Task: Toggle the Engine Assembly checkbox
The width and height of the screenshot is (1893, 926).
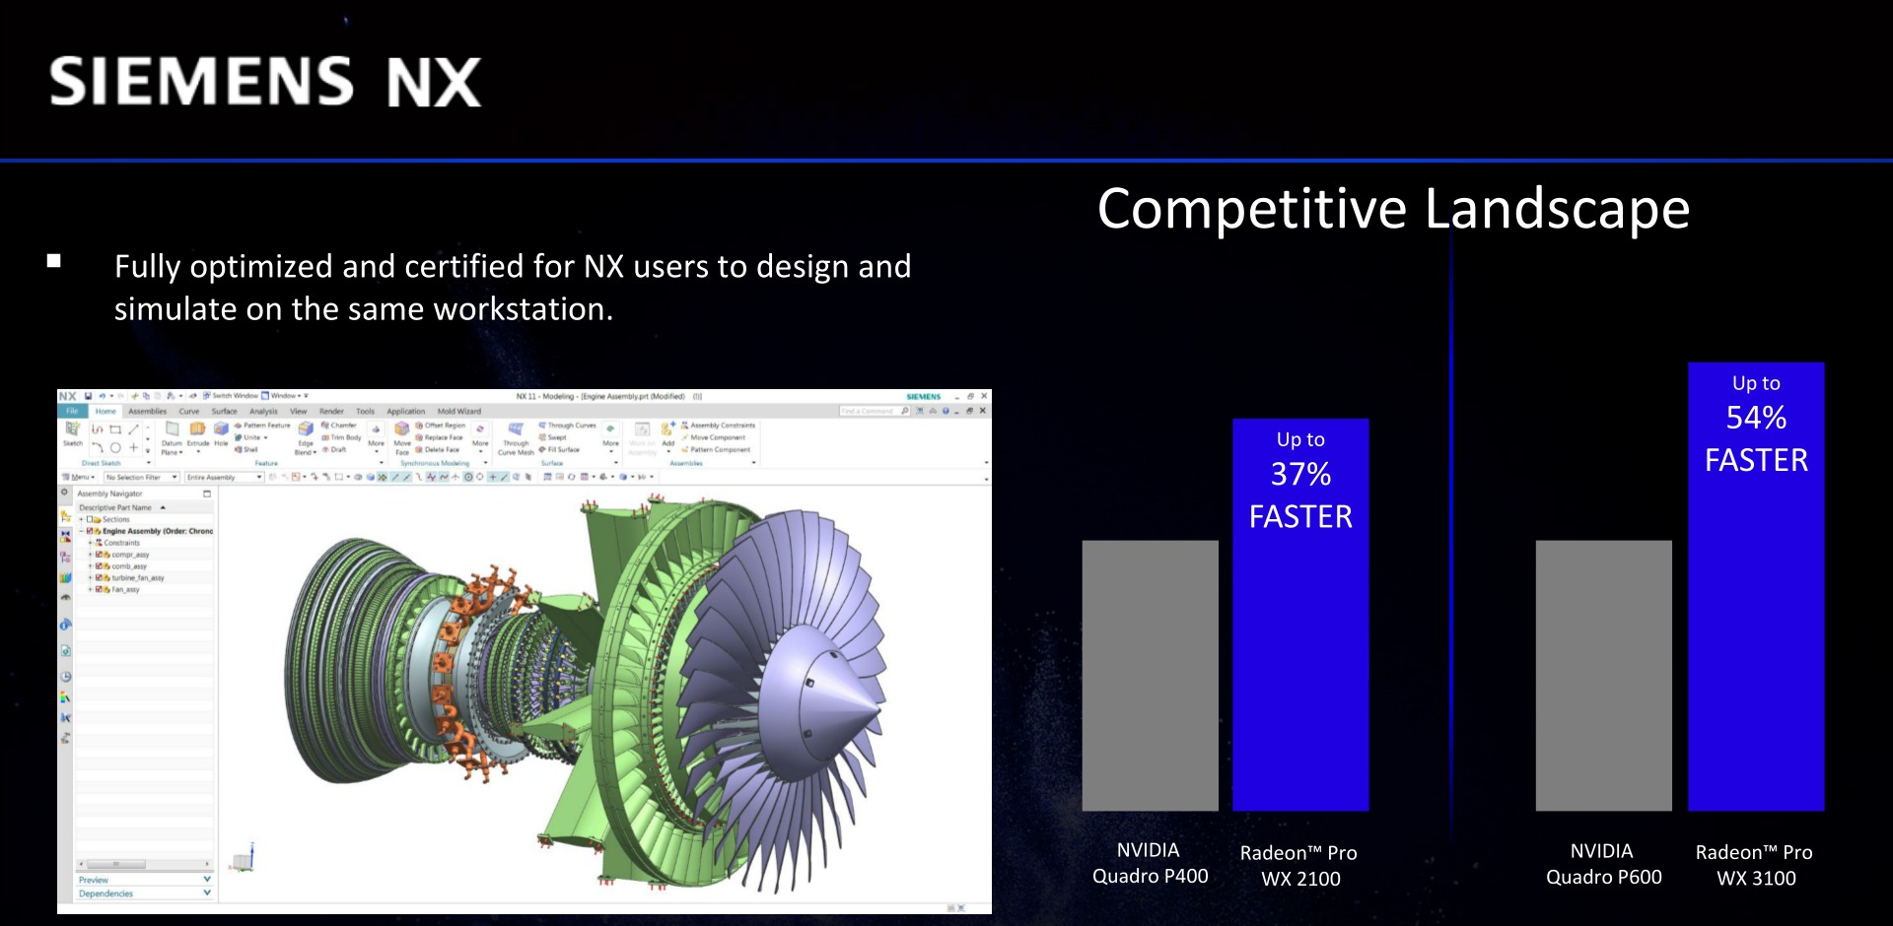Action: pos(90,531)
